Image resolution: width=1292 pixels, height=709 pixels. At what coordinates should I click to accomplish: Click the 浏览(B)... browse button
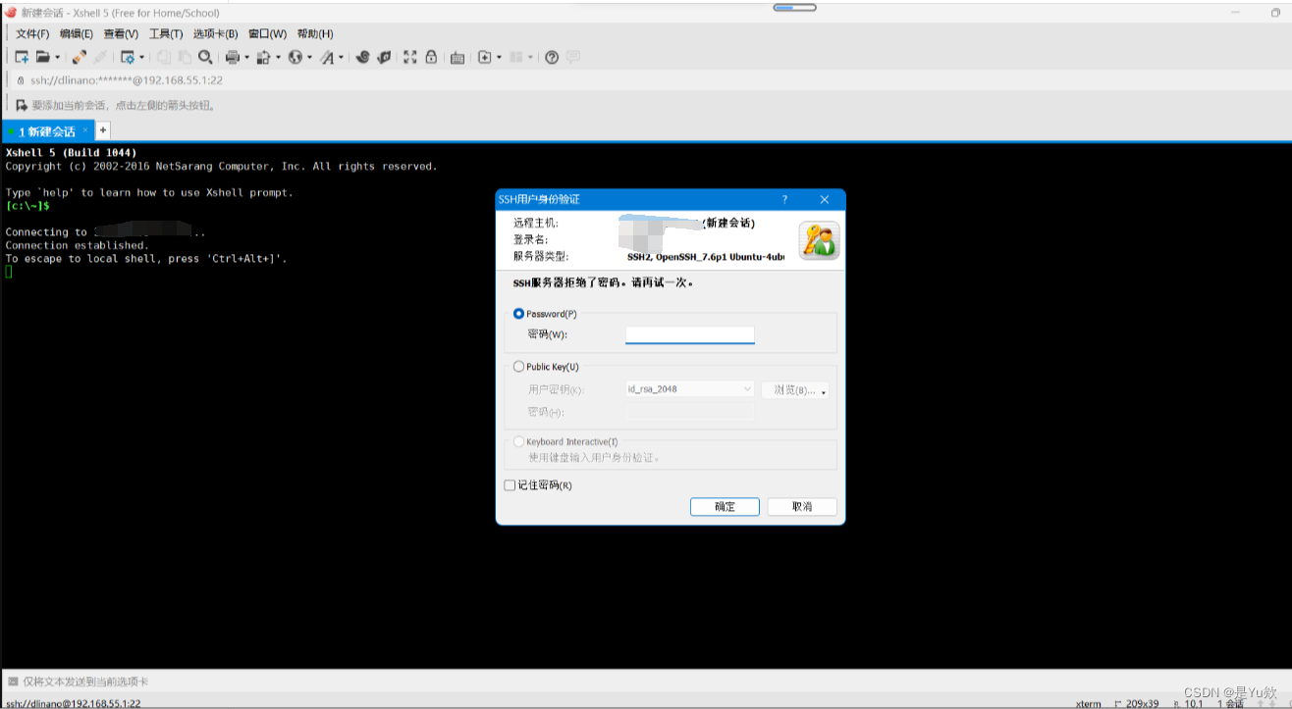pos(795,389)
